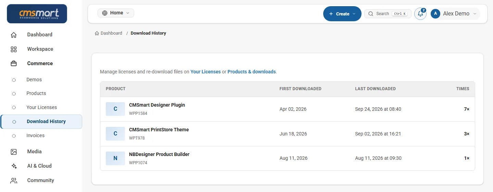Image resolution: width=493 pixels, height=192 pixels.
Task: Click the Demos circle bullet
Action: click(x=14, y=80)
